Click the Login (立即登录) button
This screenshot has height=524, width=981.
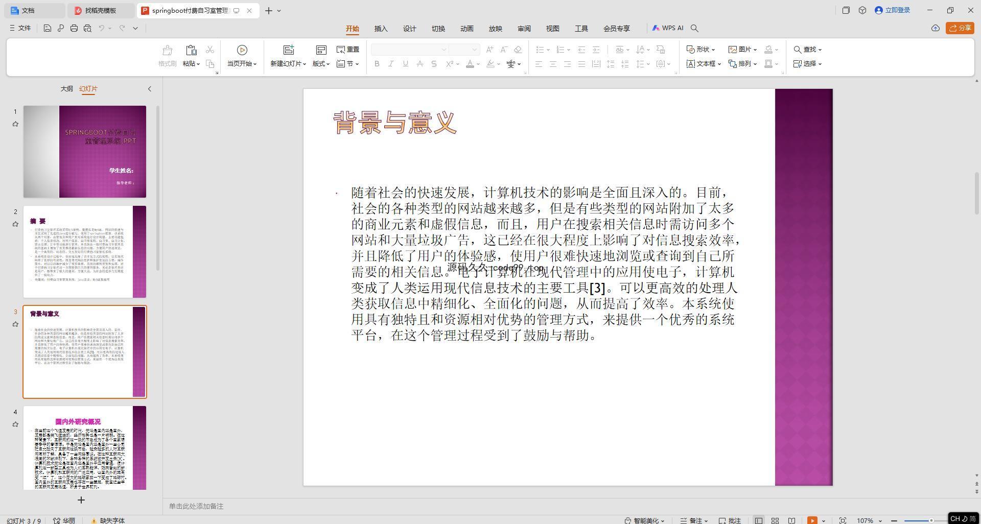tap(892, 10)
